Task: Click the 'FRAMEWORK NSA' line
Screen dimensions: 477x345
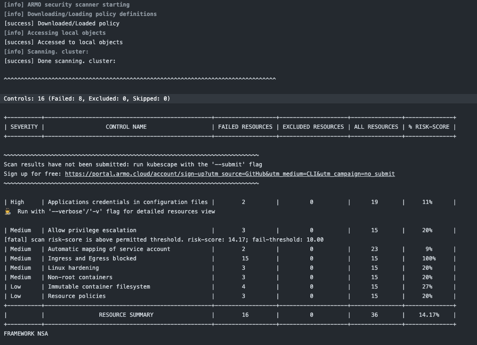Action: [26, 334]
